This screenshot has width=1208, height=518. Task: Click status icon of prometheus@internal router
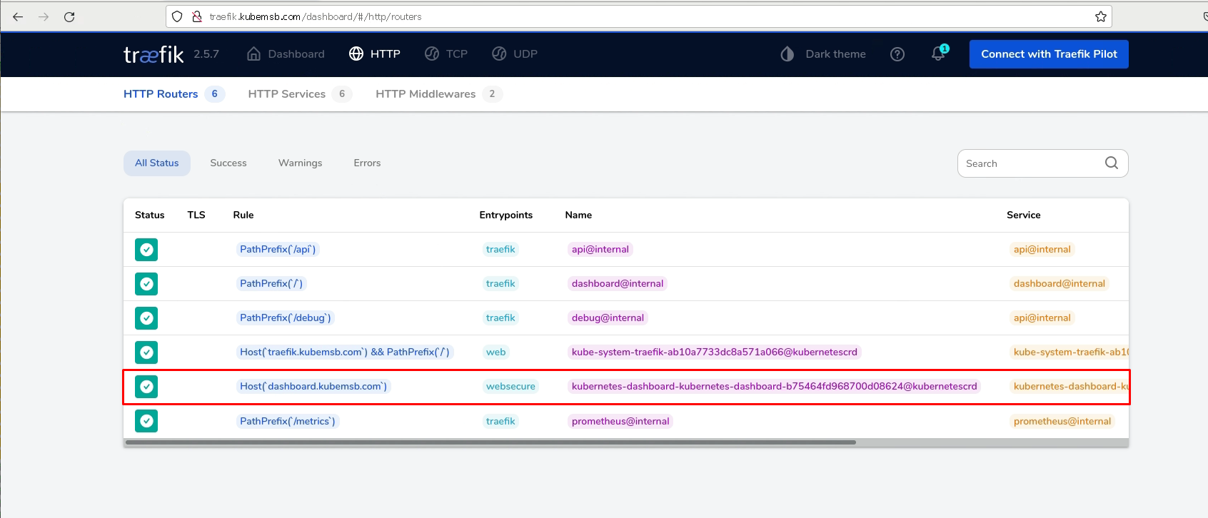point(146,421)
